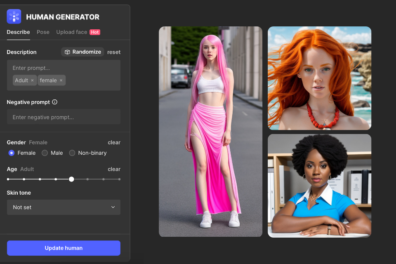Focus the negative prompt input field
Screen dimensions: 396x264
click(x=64, y=117)
